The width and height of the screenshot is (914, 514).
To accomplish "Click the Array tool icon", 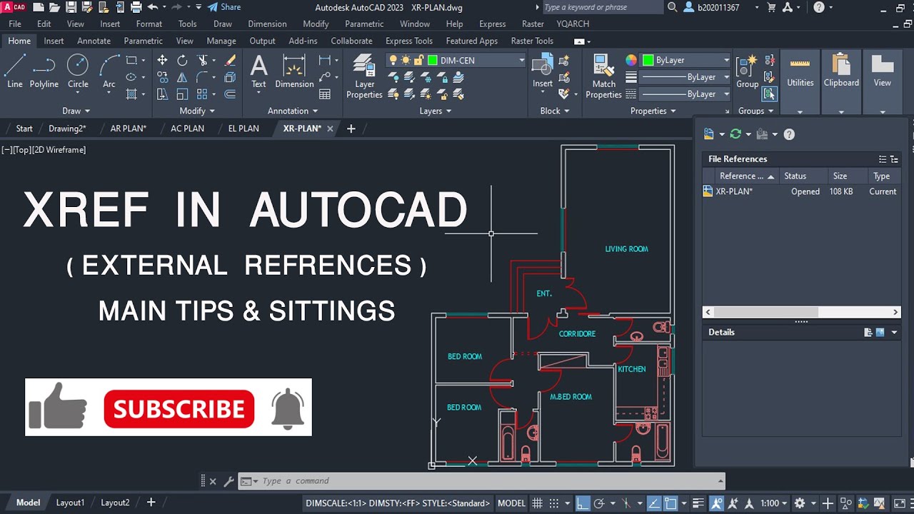I will (203, 94).
